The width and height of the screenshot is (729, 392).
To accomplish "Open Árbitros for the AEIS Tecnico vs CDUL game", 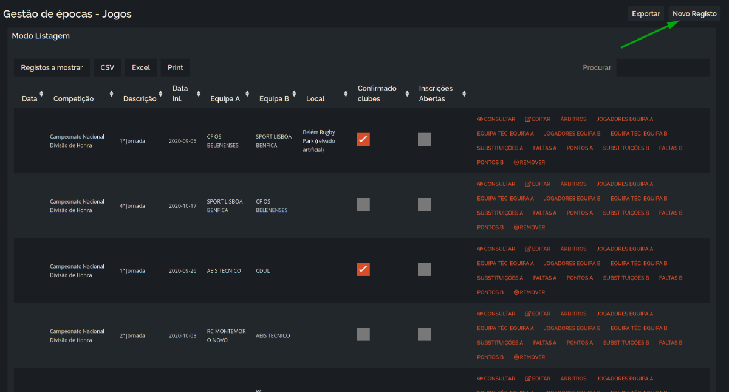I will pos(573,249).
